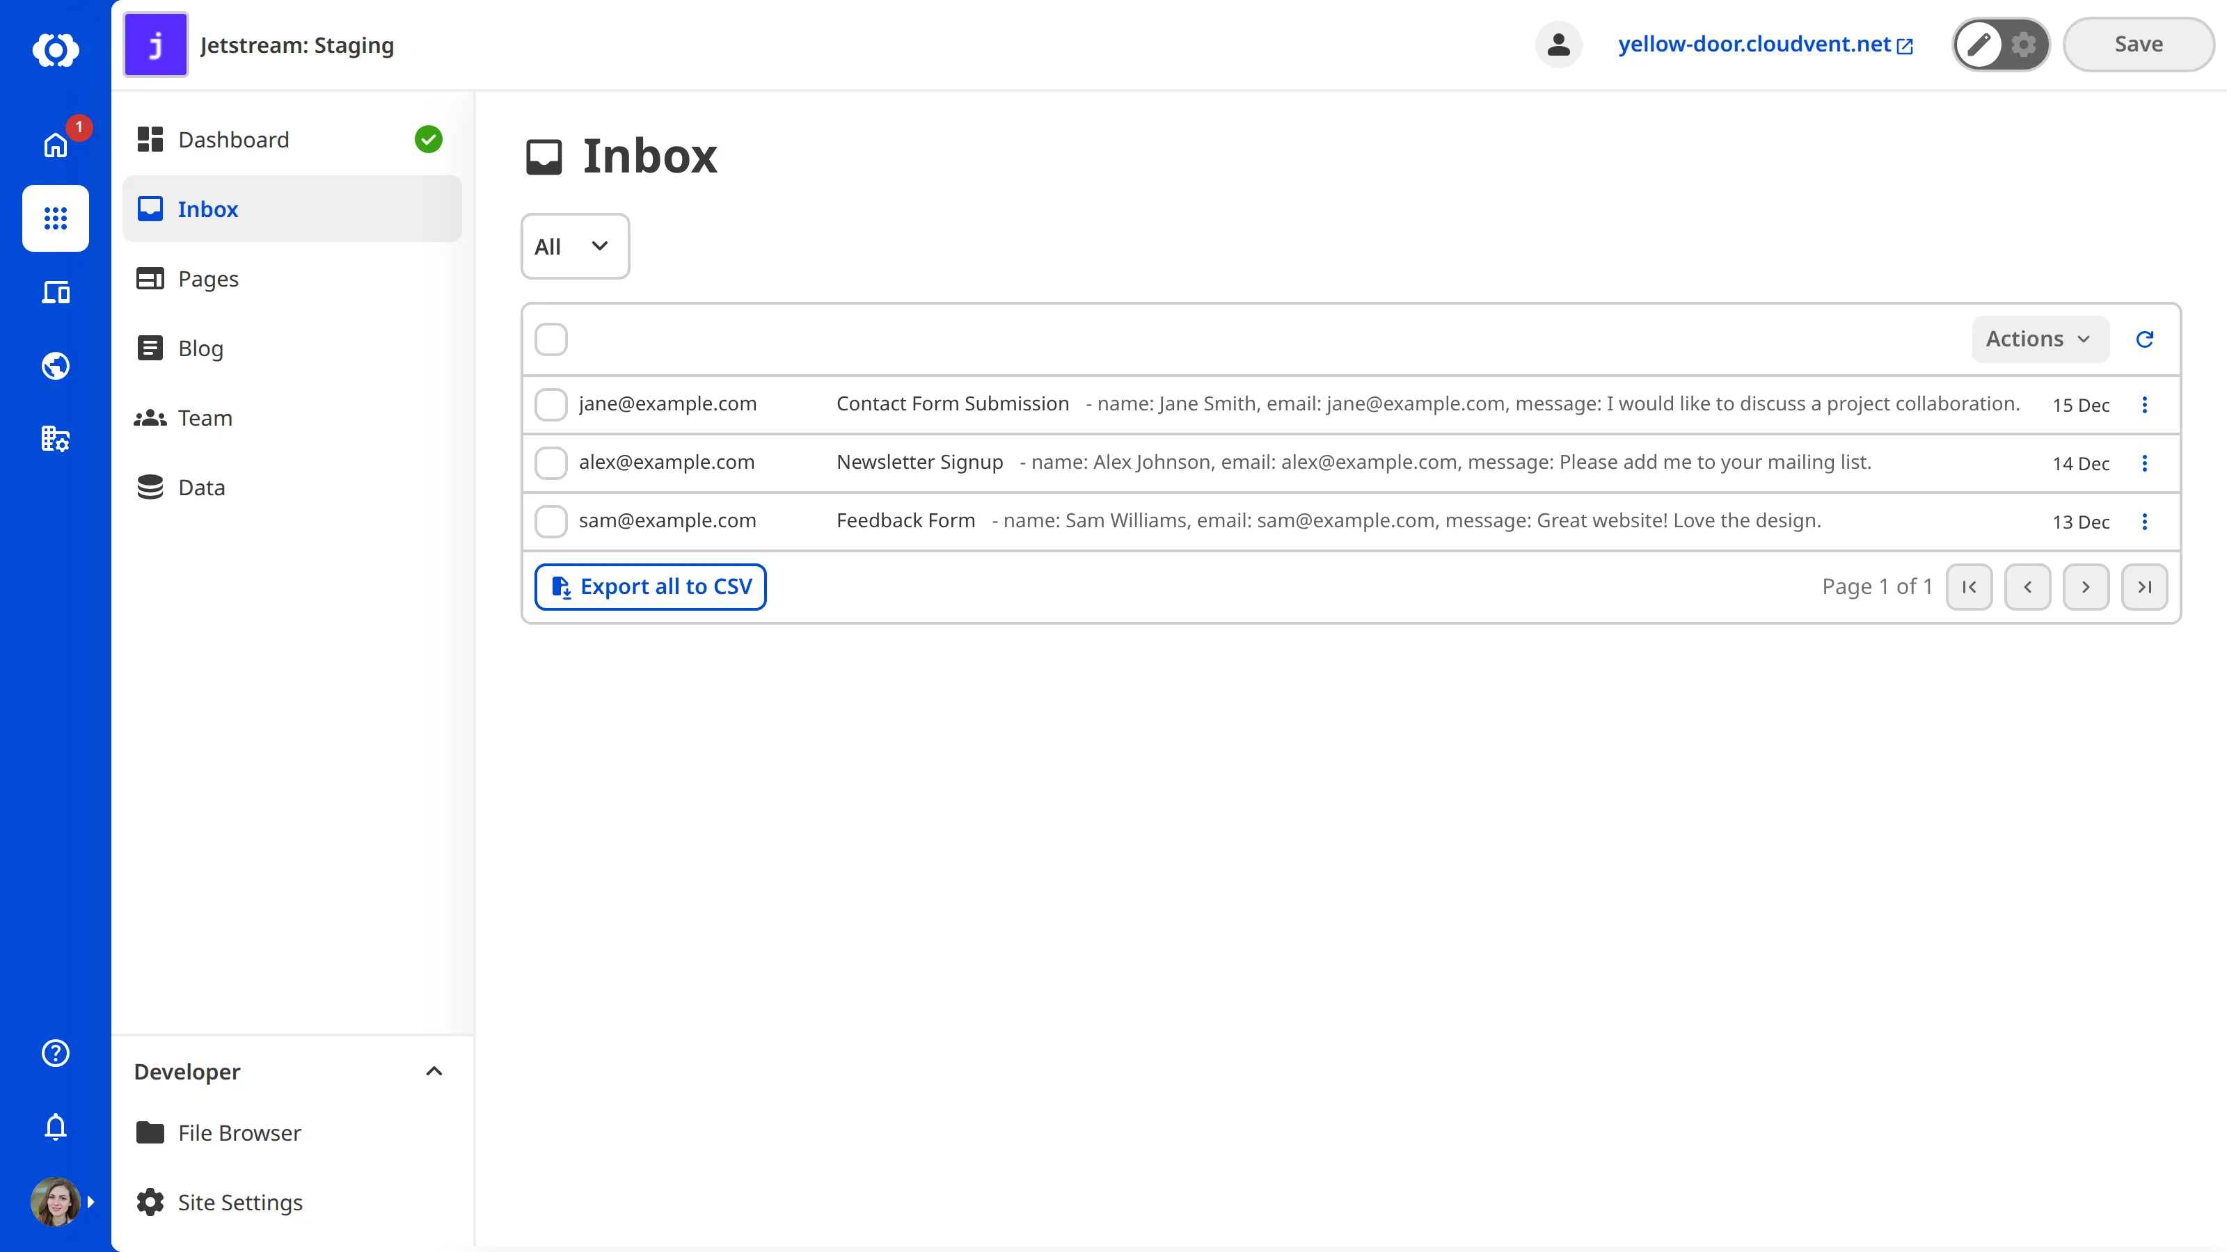2227x1252 pixels.
Task: Click the refresh inbox icon
Action: [x=2145, y=339]
